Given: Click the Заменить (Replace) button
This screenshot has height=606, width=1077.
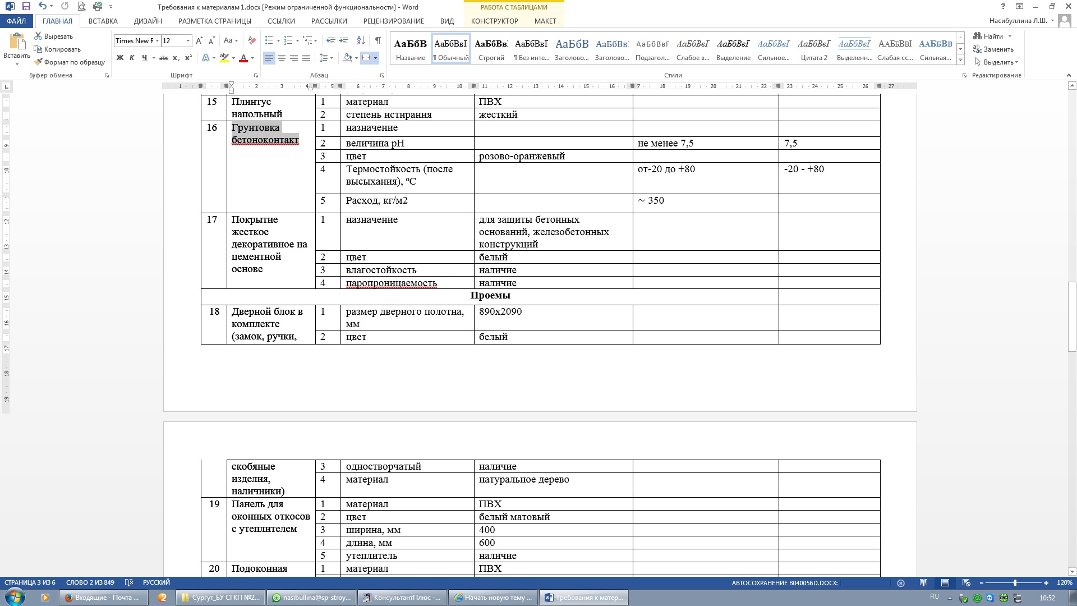Looking at the screenshot, I should point(994,49).
